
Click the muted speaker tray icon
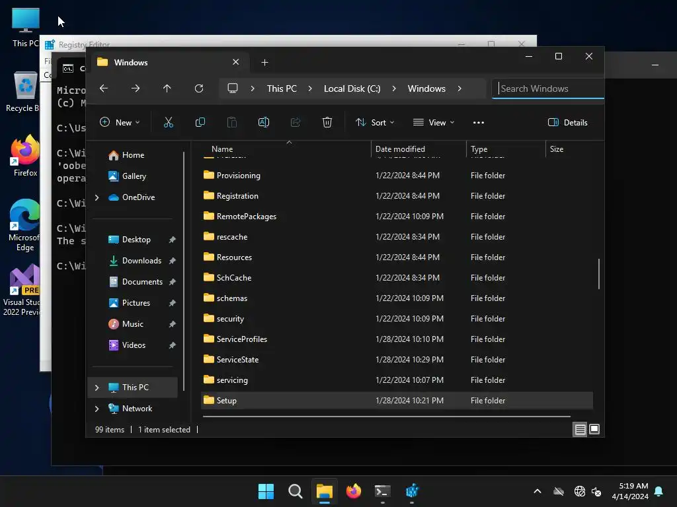(596, 491)
